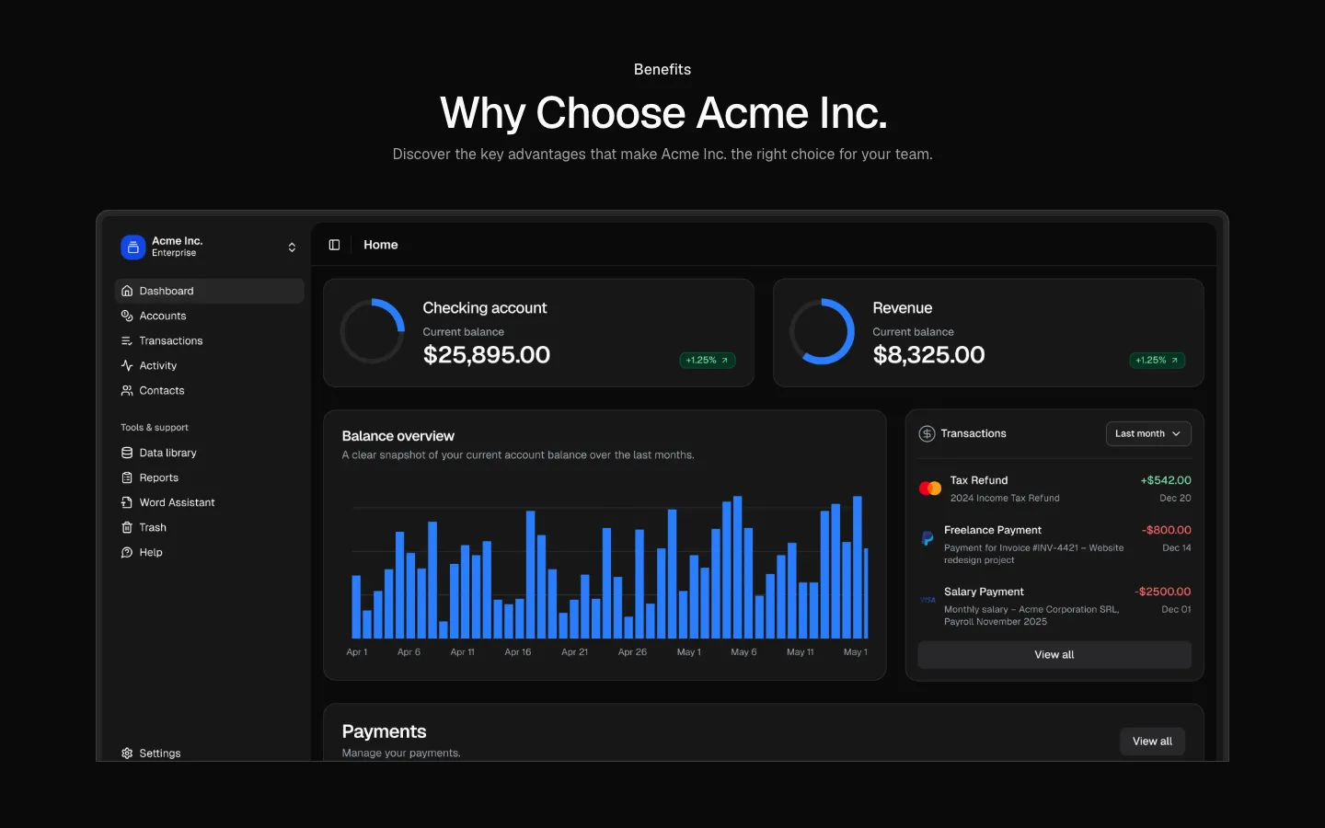Click the Word Assistant document icon

(x=127, y=502)
